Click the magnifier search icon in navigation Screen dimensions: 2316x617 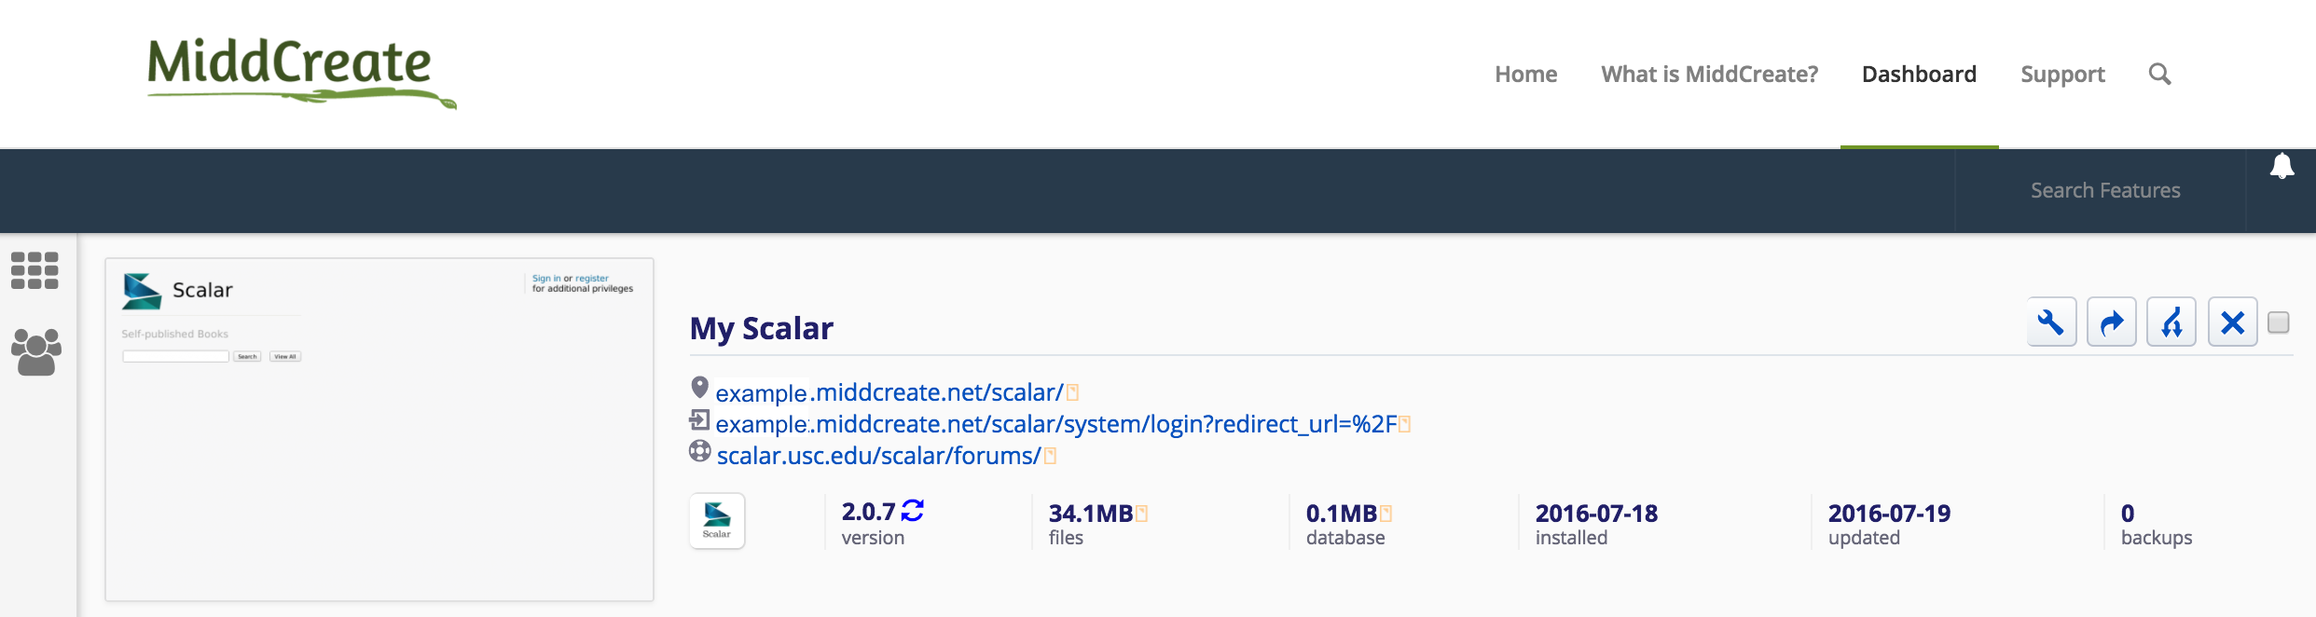pyautogui.click(x=2159, y=75)
